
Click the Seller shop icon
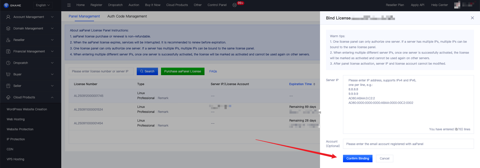[x=8, y=86]
